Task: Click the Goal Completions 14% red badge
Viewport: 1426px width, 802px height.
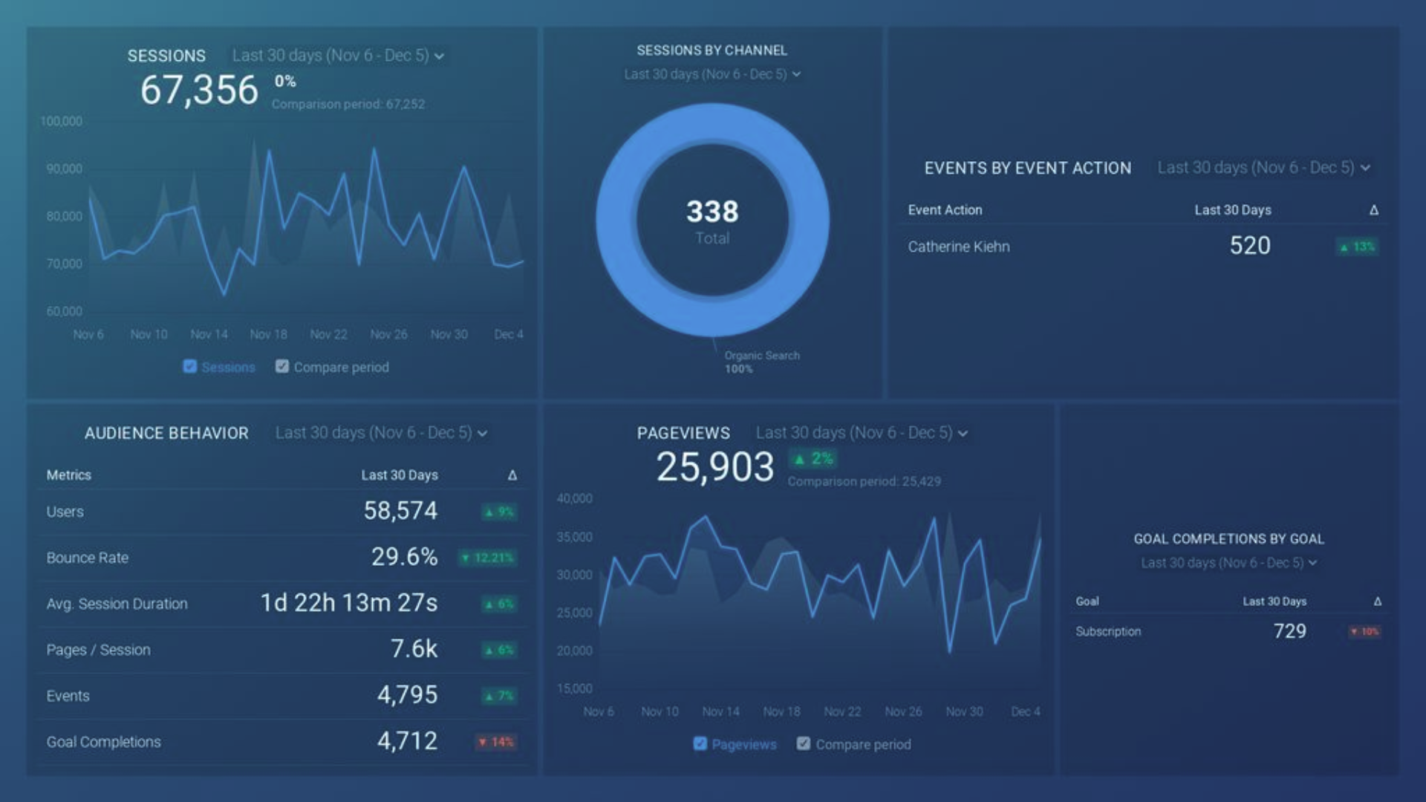Action: [x=496, y=742]
